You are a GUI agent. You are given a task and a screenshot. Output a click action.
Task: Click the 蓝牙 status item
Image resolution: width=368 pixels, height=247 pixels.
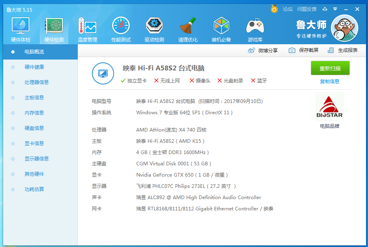coord(259,80)
